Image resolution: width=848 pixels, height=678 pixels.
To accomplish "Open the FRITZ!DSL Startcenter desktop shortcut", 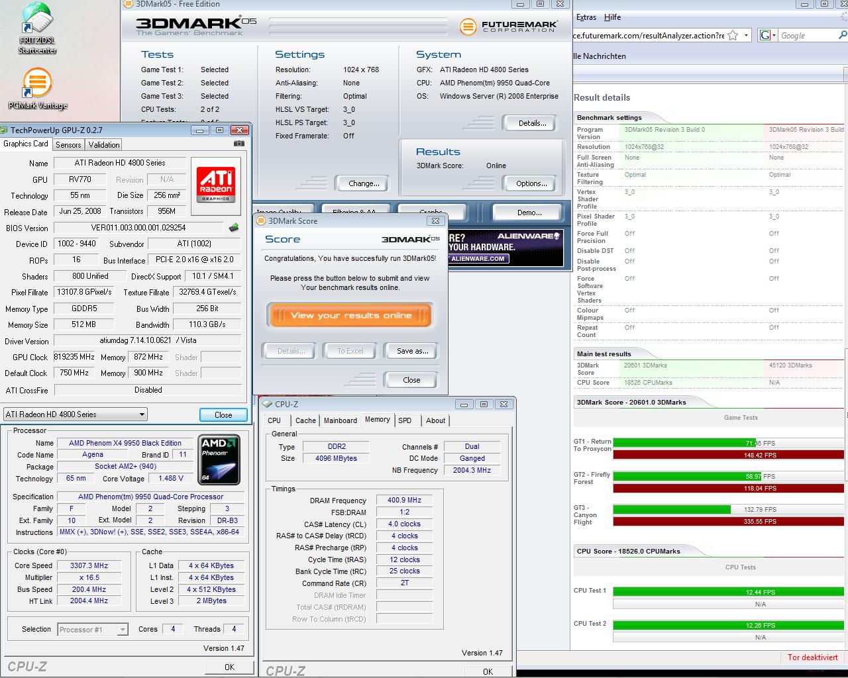I will pyautogui.click(x=37, y=28).
